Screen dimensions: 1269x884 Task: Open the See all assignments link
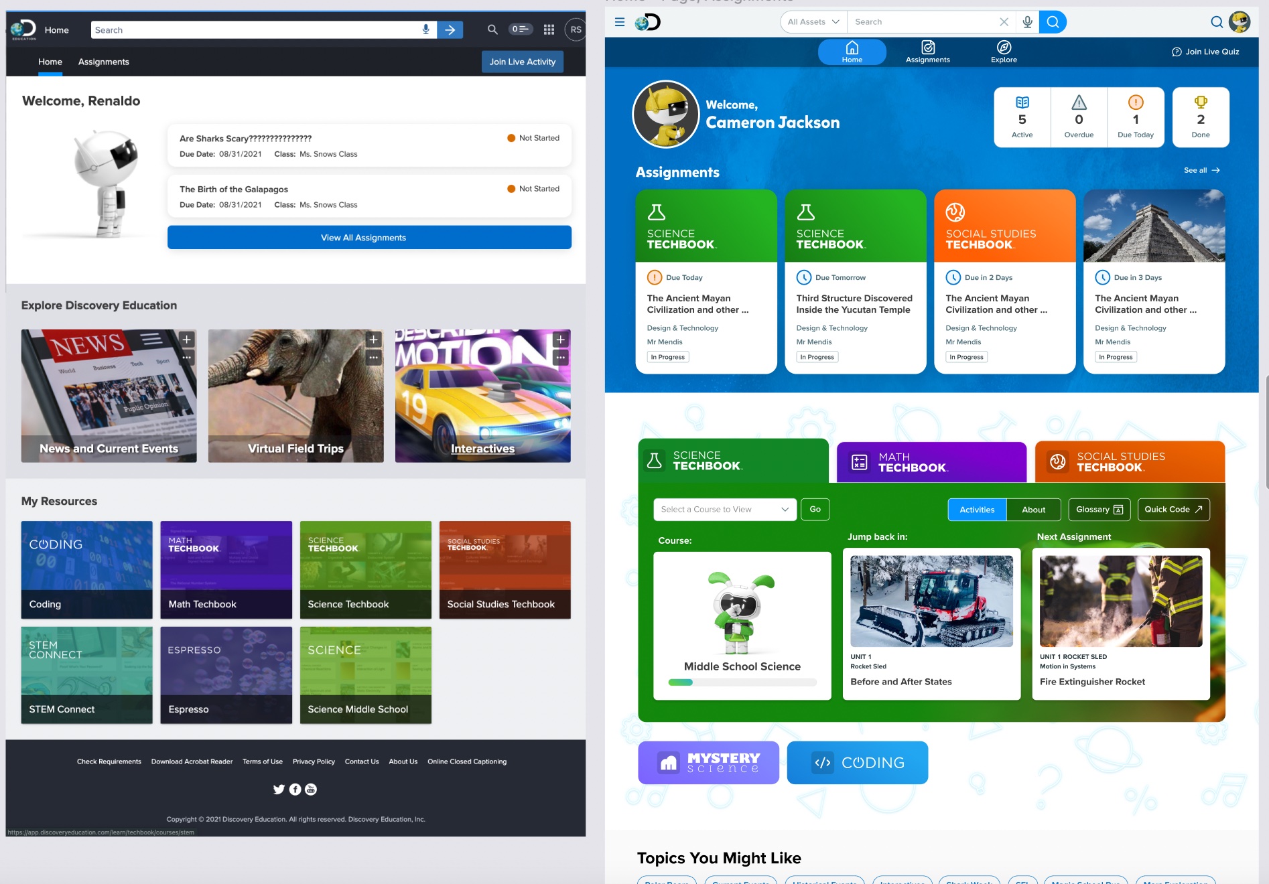[1201, 170]
